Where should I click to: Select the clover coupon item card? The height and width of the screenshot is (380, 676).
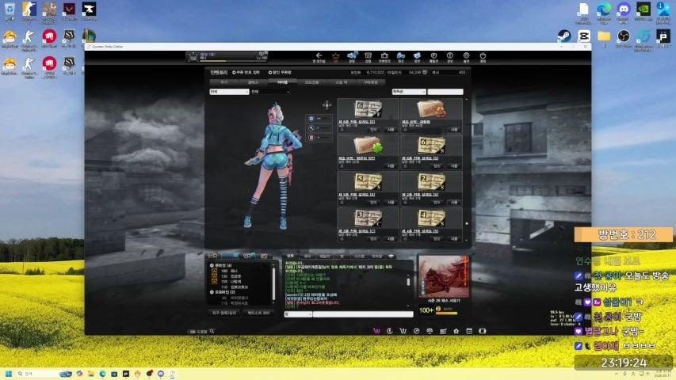(x=368, y=152)
